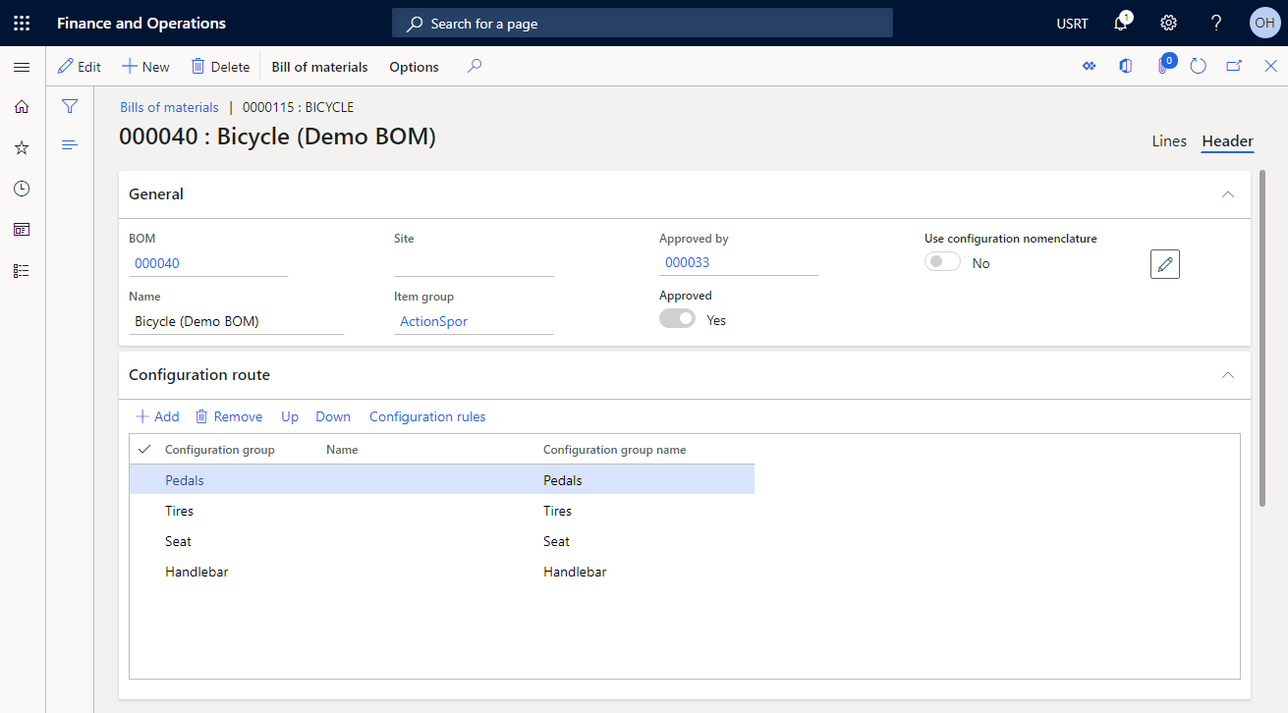Screen dimensions: 1288x713
Task: Open Modules list icon in sidebar
Action: (22, 271)
